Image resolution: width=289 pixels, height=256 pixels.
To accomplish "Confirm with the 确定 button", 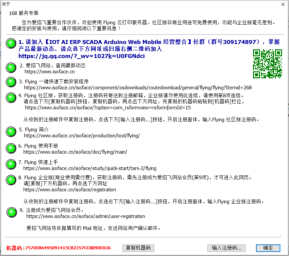I will click(x=268, y=248).
